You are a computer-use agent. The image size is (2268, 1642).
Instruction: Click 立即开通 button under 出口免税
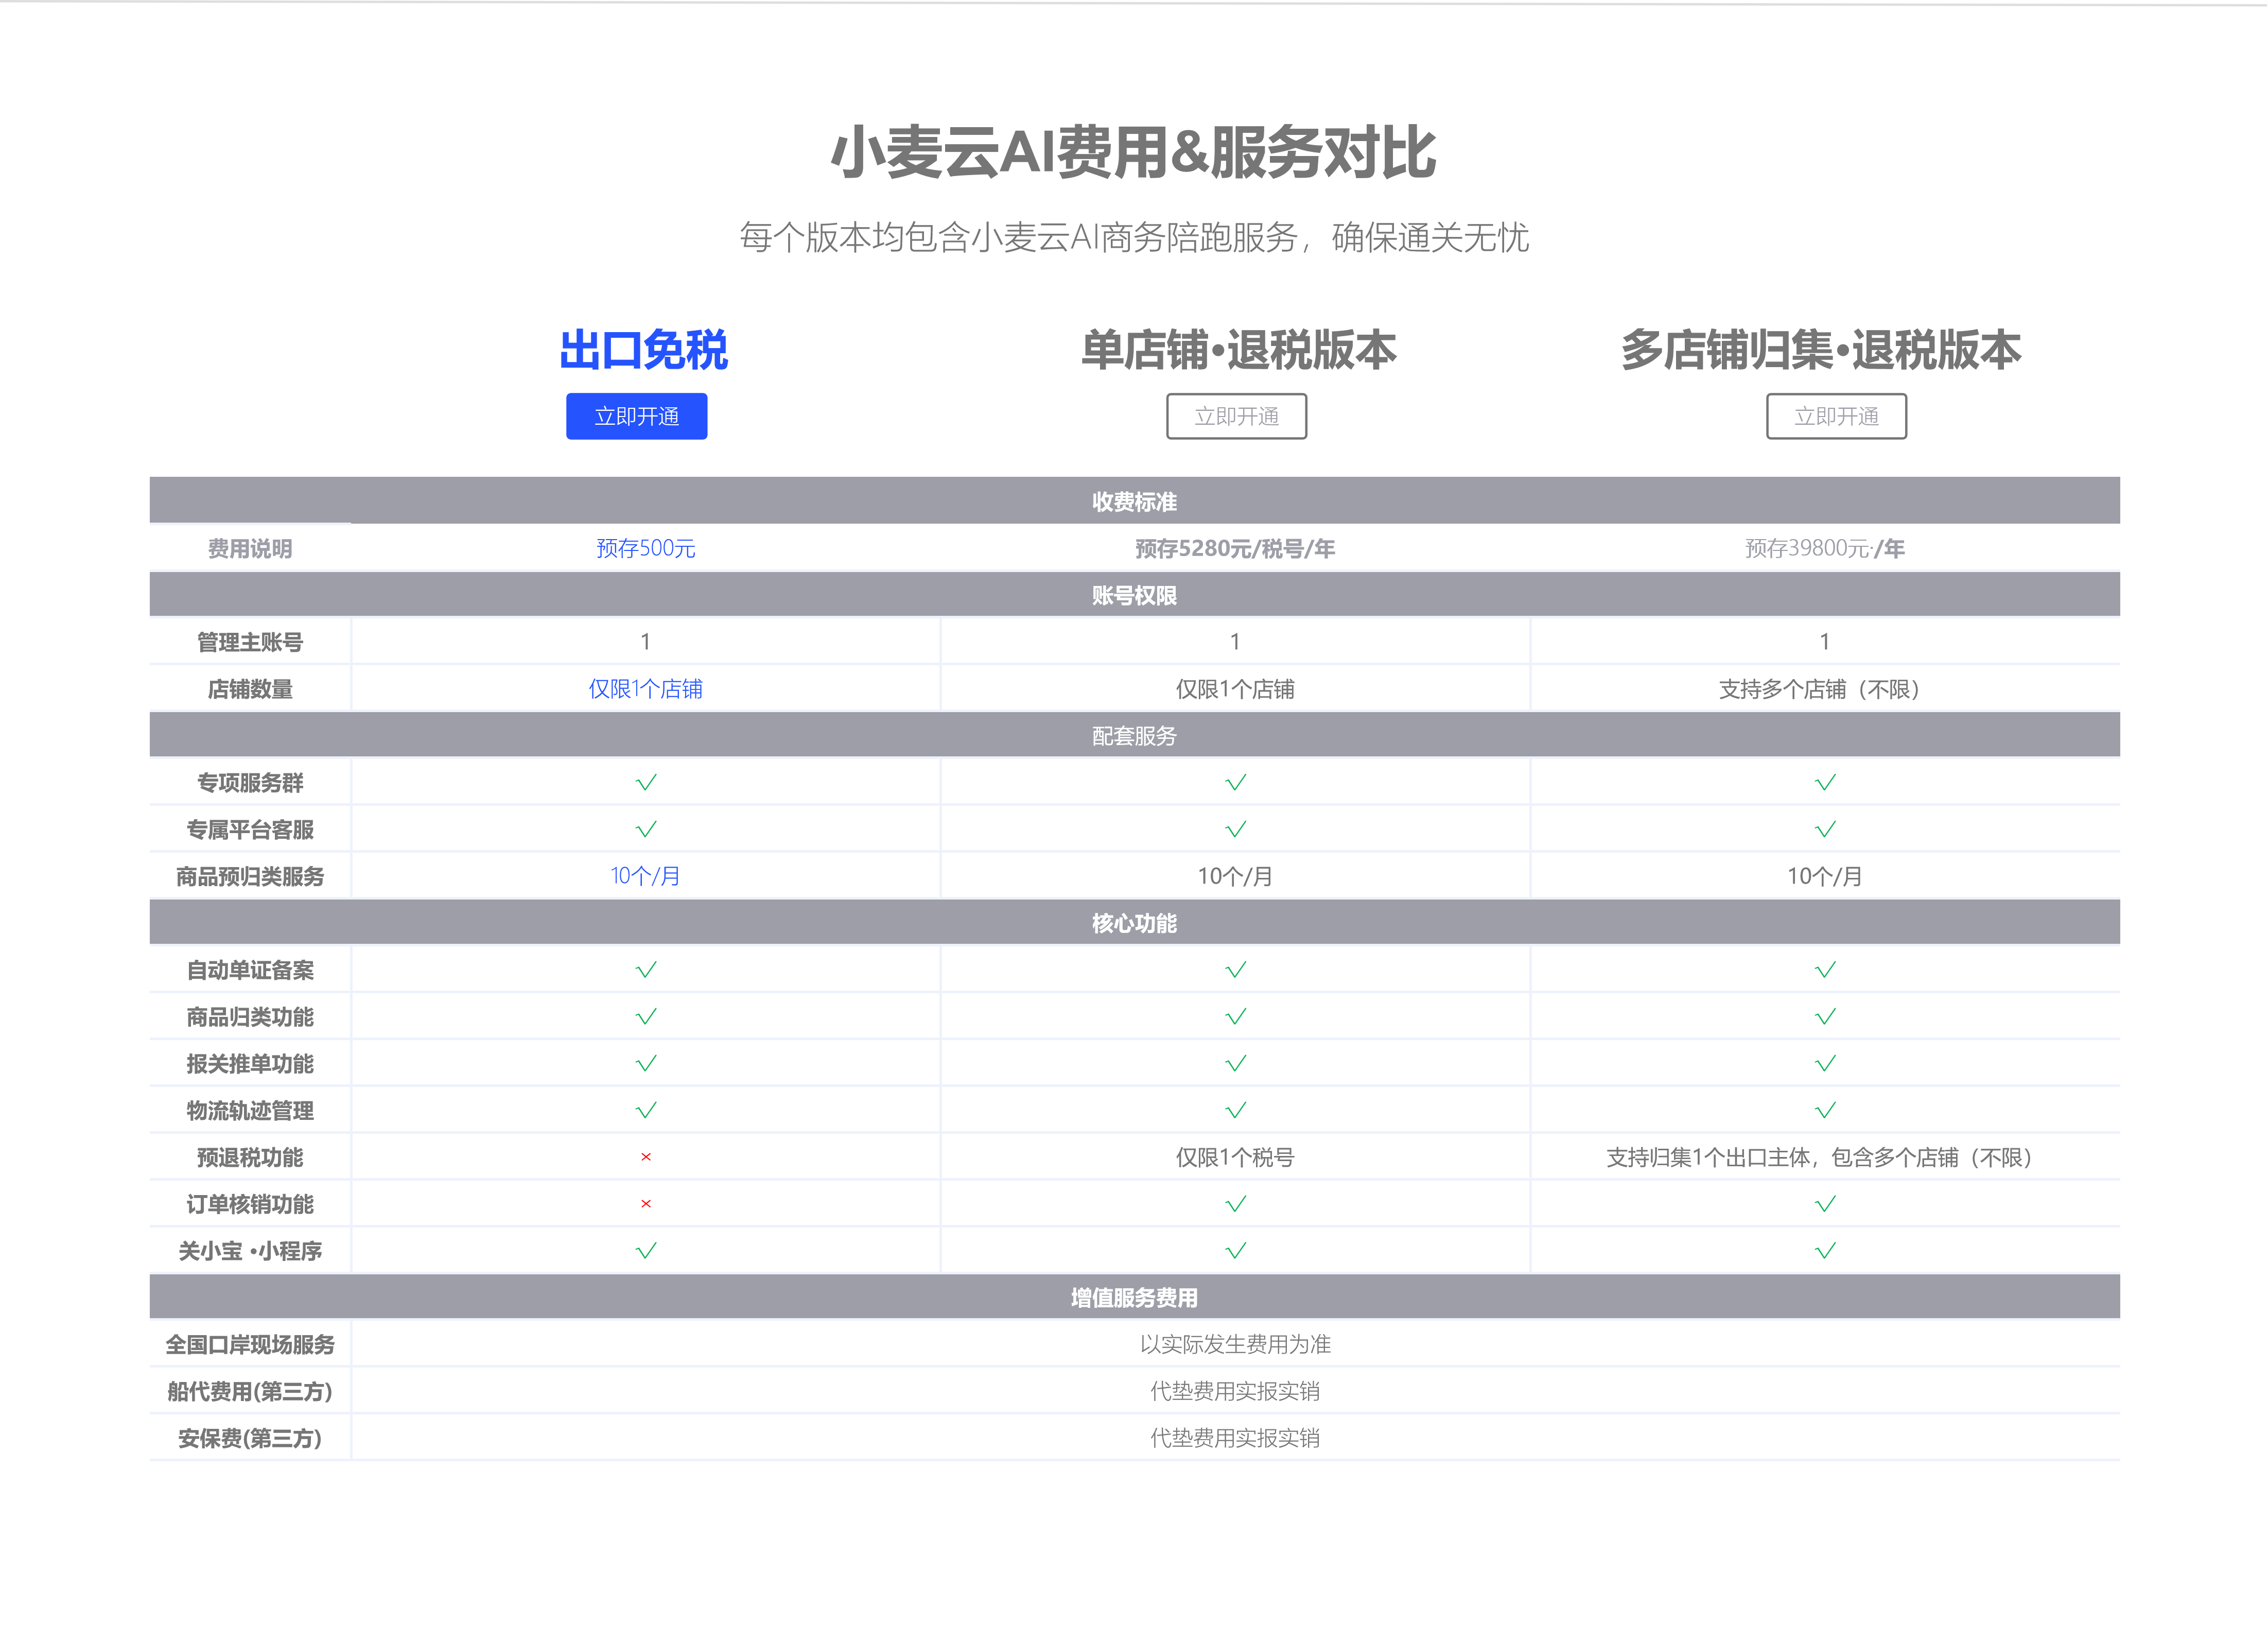(636, 416)
